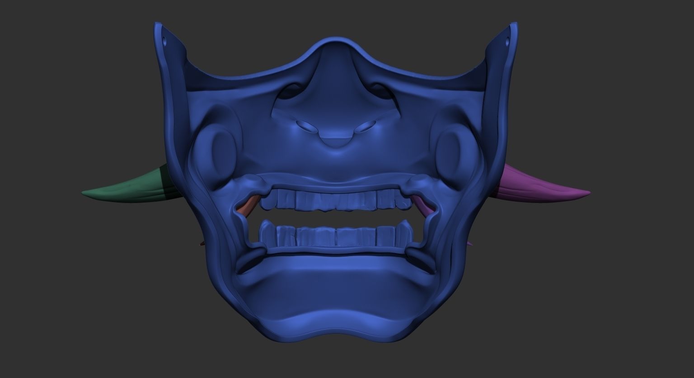This screenshot has height=378, width=694.
Task: Click the strap hole at mask's top-left corner
Action: (x=165, y=41)
